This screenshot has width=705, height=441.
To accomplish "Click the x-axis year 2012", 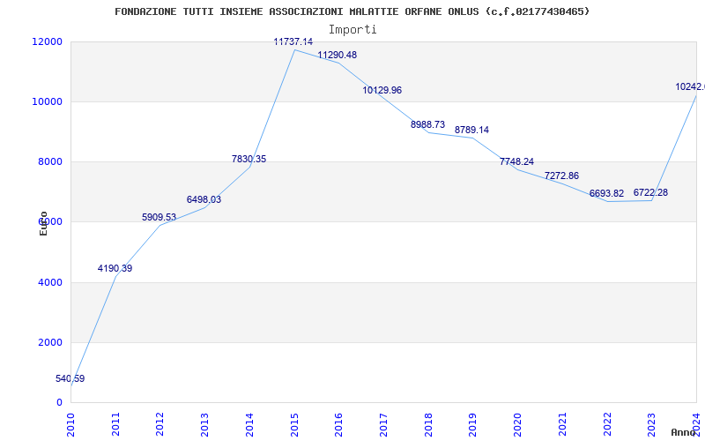I will click(160, 425).
